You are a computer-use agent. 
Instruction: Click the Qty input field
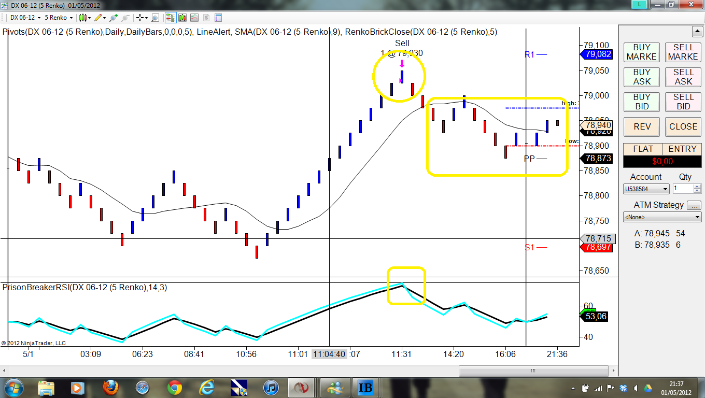pos(683,189)
